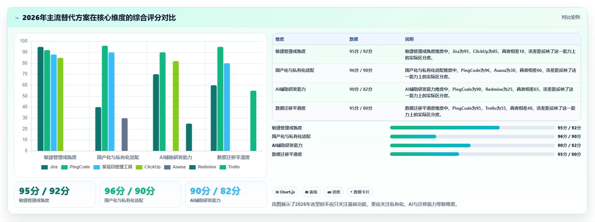Screen dimensions: 595x222
Task: Select the 95分 / 92分 stat card
Action: coord(55,194)
